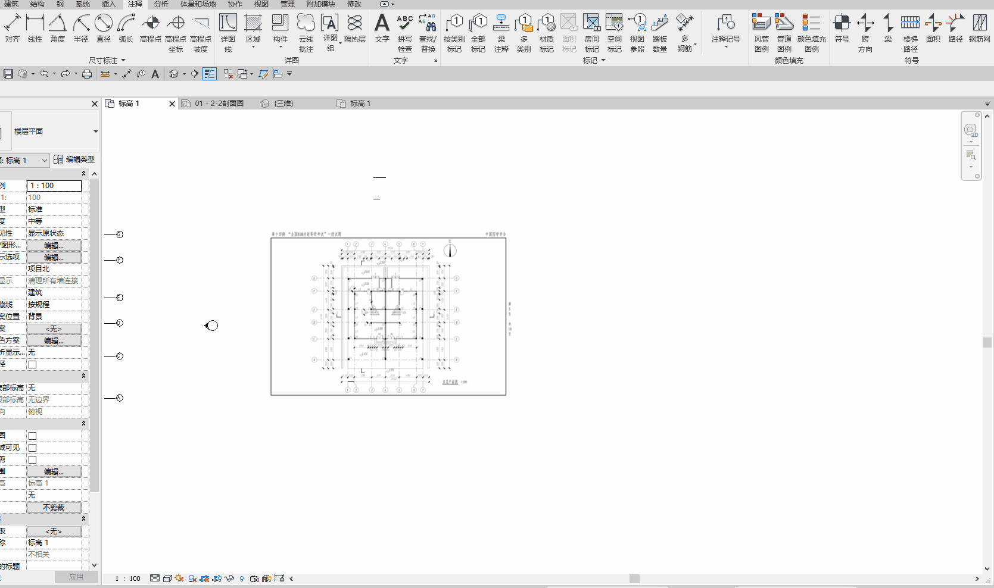
Task: Click the 编辑类型 button
Action: [x=74, y=159]
